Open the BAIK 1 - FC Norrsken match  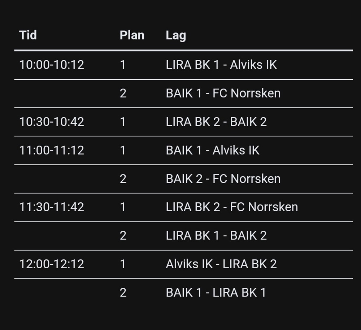[223, 93]
